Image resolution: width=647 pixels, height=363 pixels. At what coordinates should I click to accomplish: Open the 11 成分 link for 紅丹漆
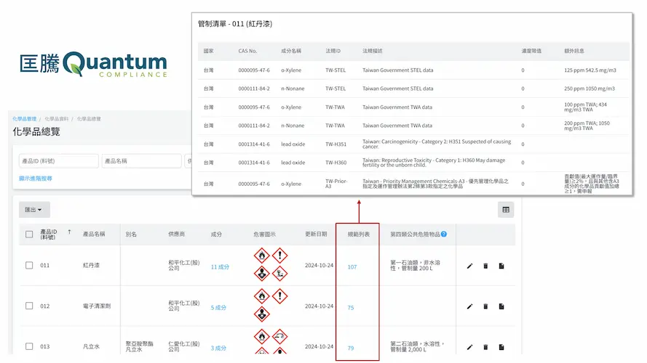tap(220, 266)
